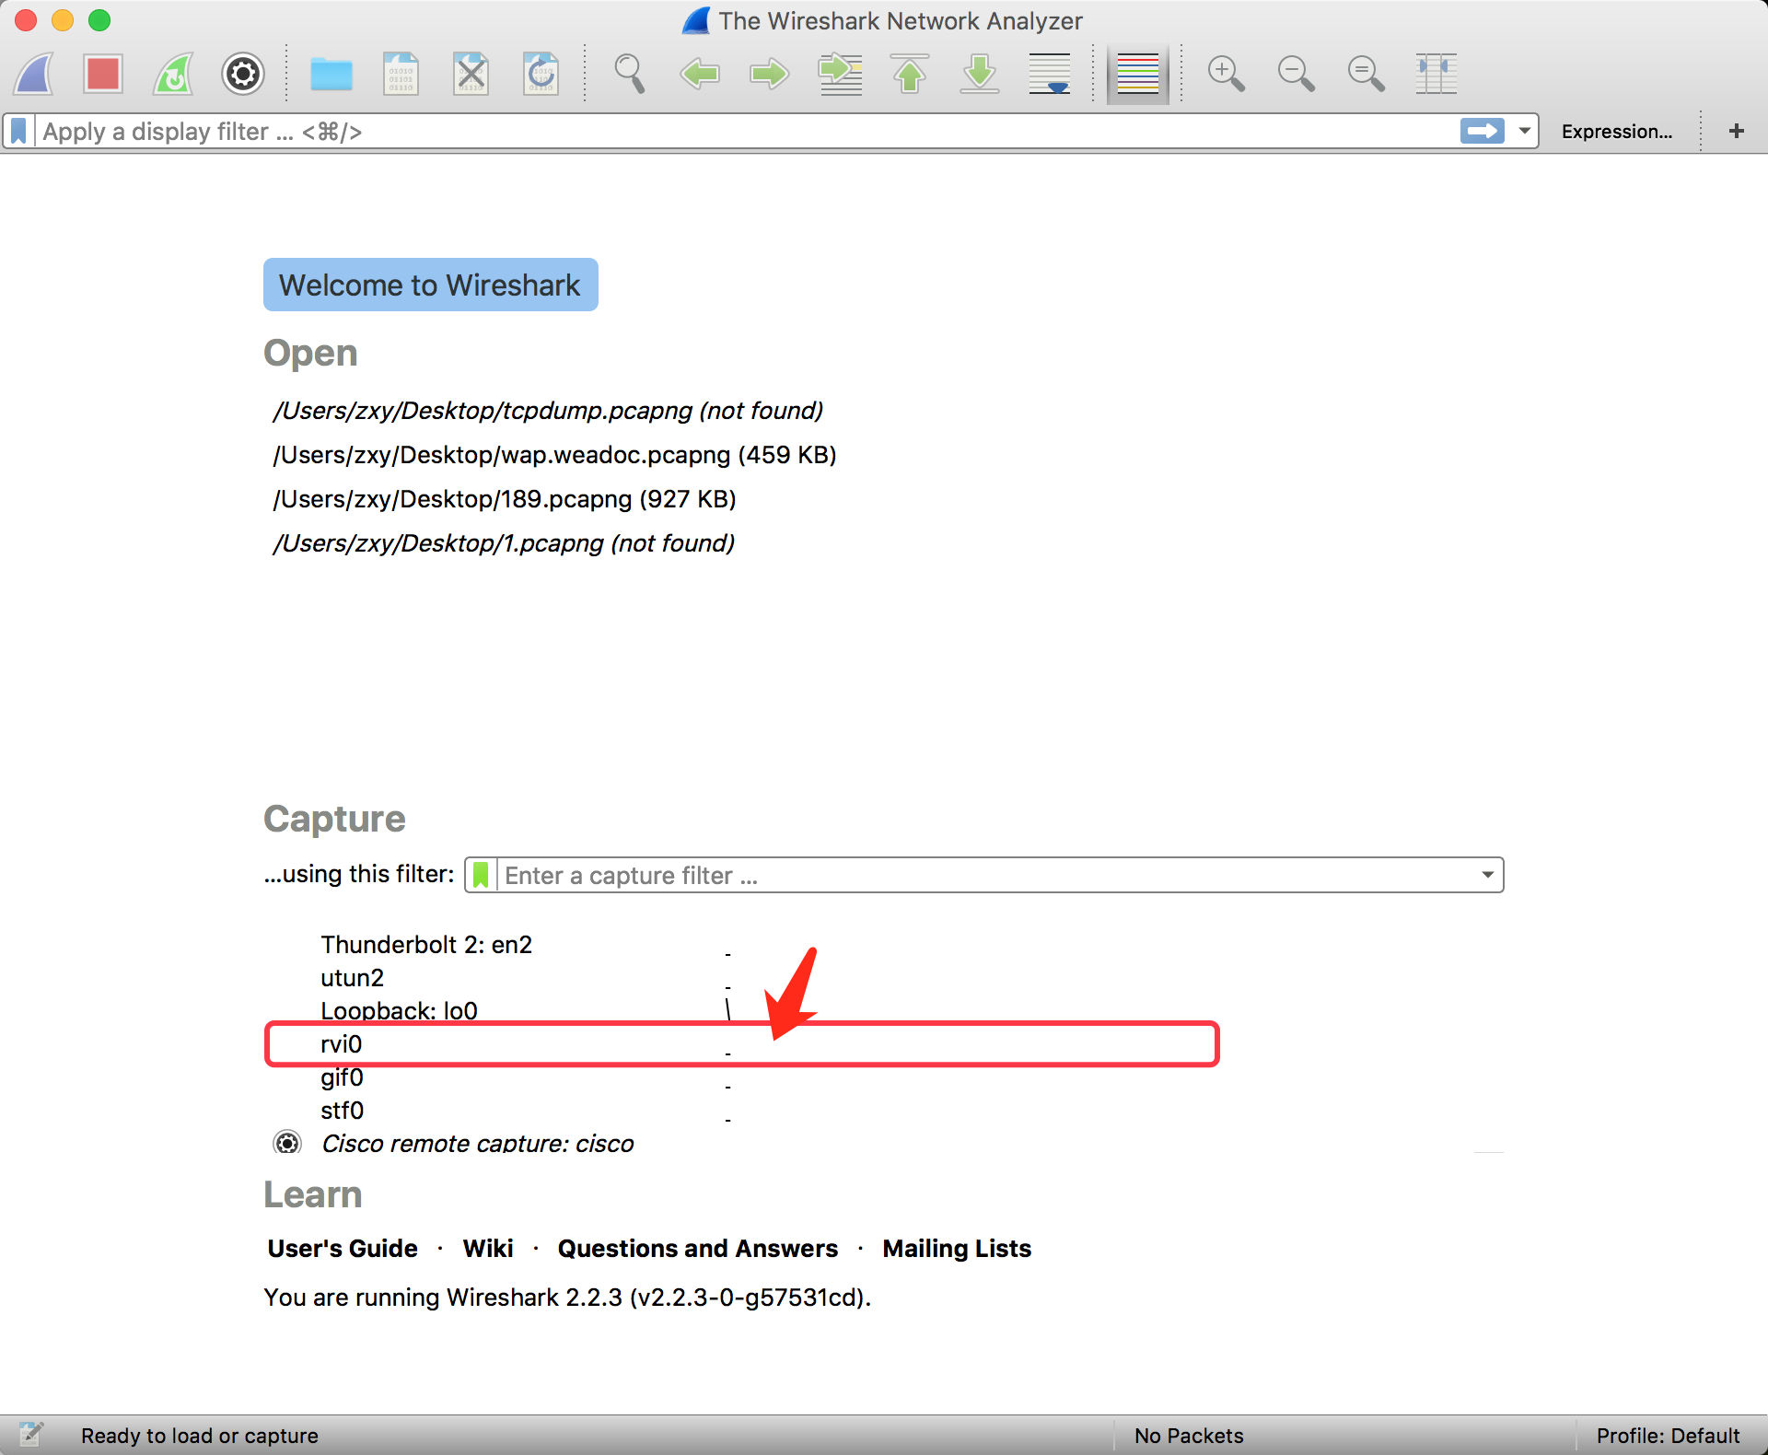Click the Welcome to Wireshark banner
Image resolution: width=1768 pixels, height=1455 pixels.
[431, 285]
